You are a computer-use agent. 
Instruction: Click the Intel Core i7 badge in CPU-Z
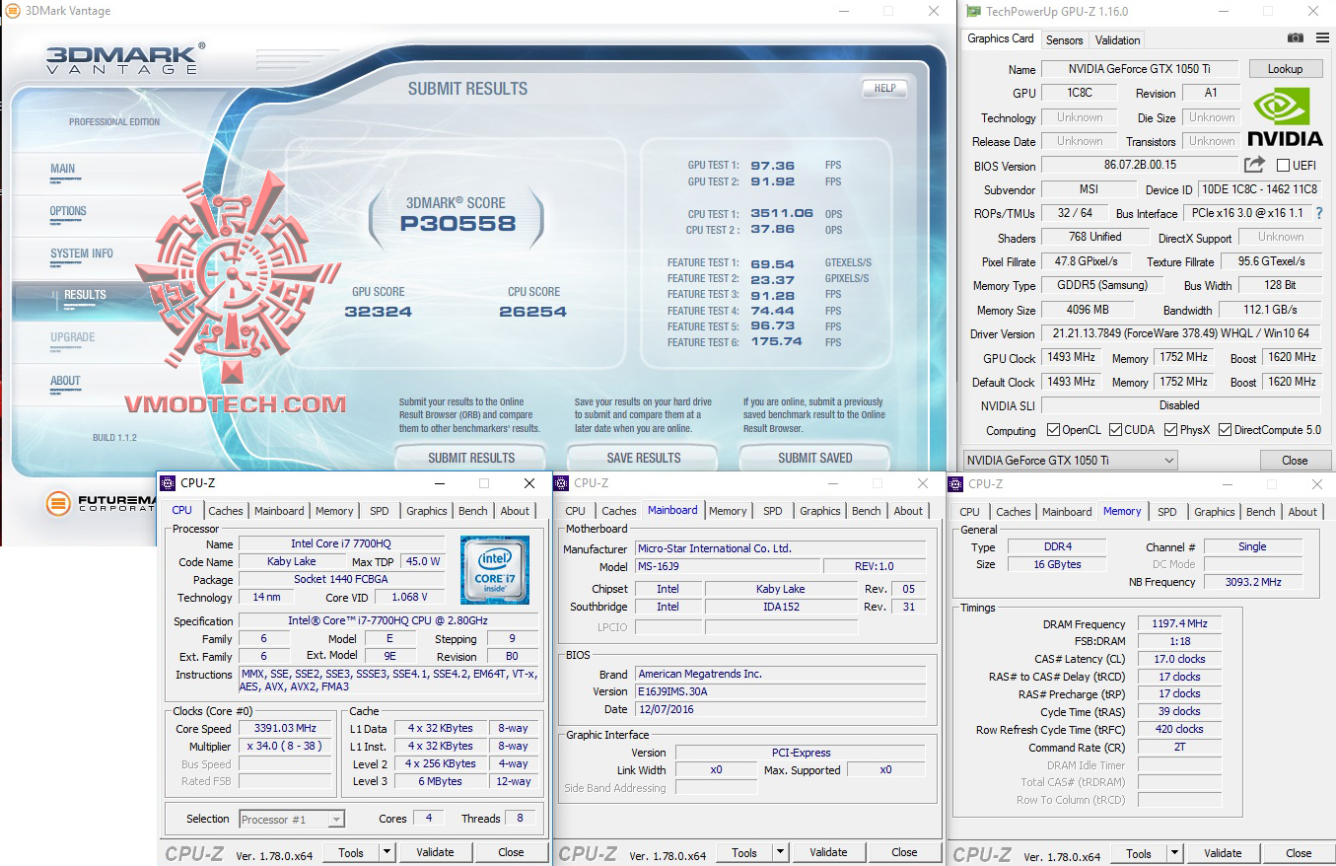[495, 569]
